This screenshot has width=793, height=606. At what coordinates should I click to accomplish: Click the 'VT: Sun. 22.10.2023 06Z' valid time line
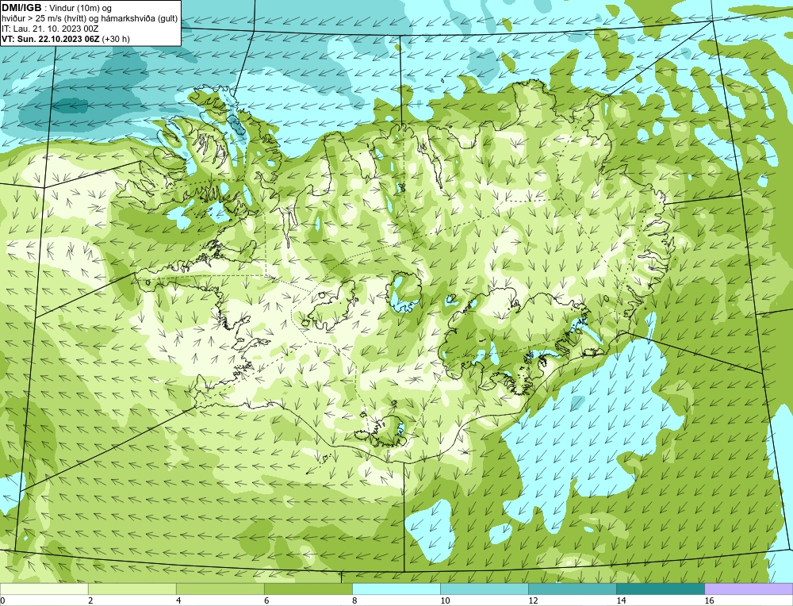[51, 39]
